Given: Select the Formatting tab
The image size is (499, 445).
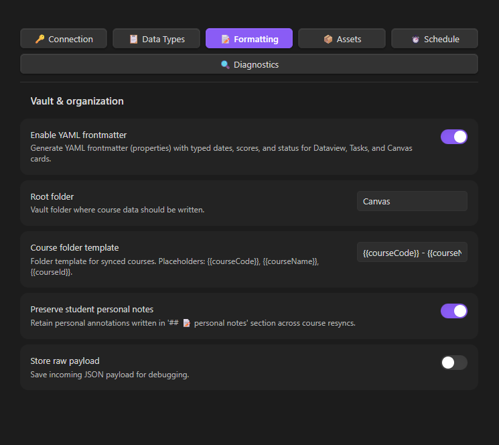Looking at the screenshot, I should click(x=249, y=38).
